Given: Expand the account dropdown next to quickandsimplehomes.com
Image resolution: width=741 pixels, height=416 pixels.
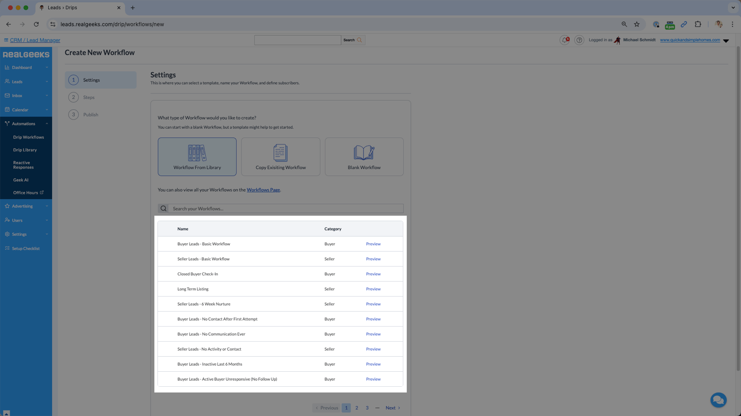Looking at the screenshot, I should (727, 40).
